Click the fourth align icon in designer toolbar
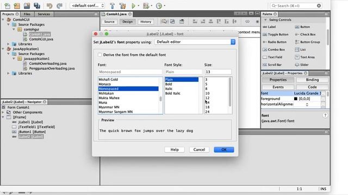 pyautogui.click(x=219, y=22)
